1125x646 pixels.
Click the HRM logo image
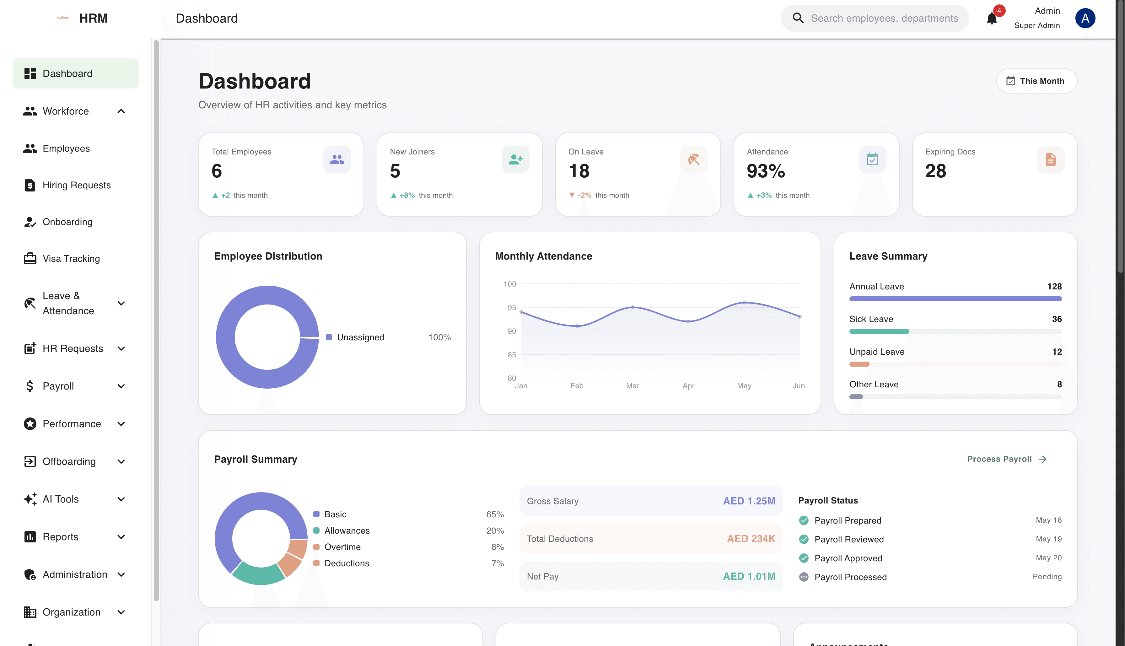click(x=62, y=18)
